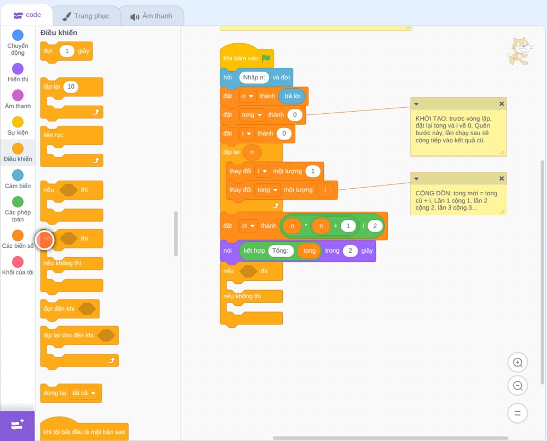Screen dimensions: 547x441
Task: Open the ct variable dropdown
Action: pyautogui.click(x=248, y=226)
